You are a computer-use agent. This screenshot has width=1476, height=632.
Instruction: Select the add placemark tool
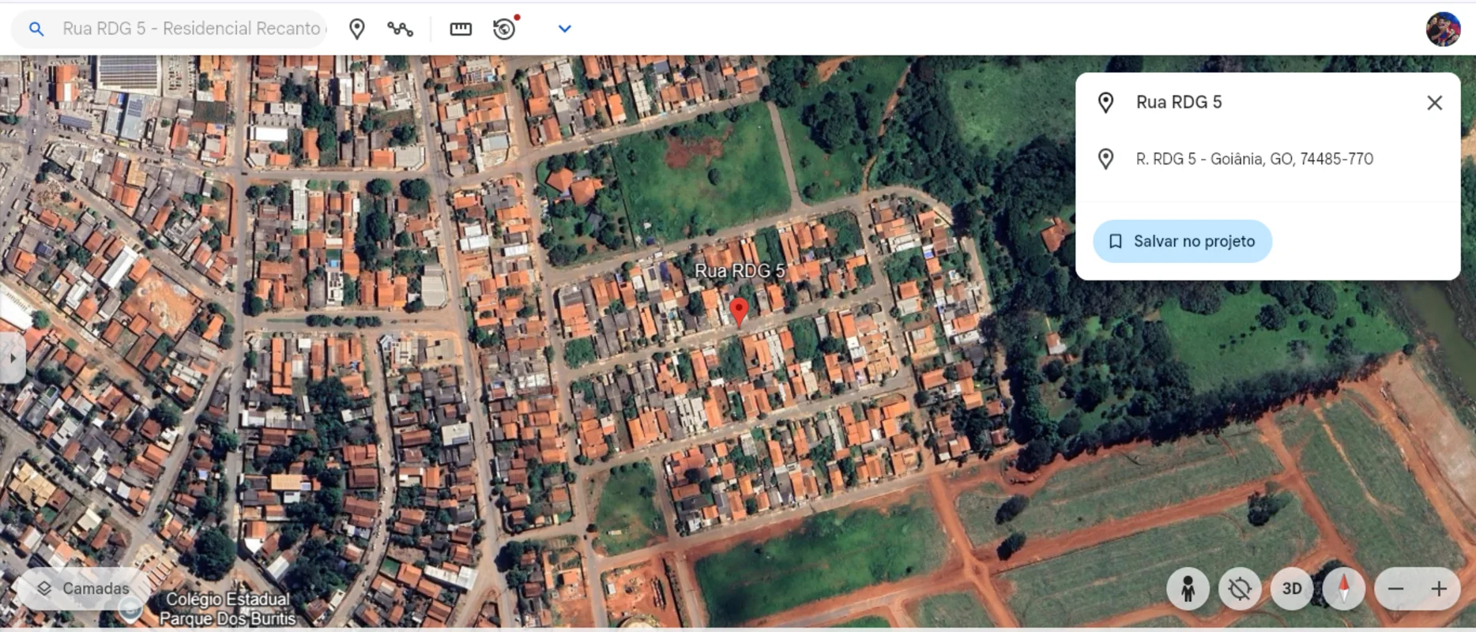pos(357,29)
